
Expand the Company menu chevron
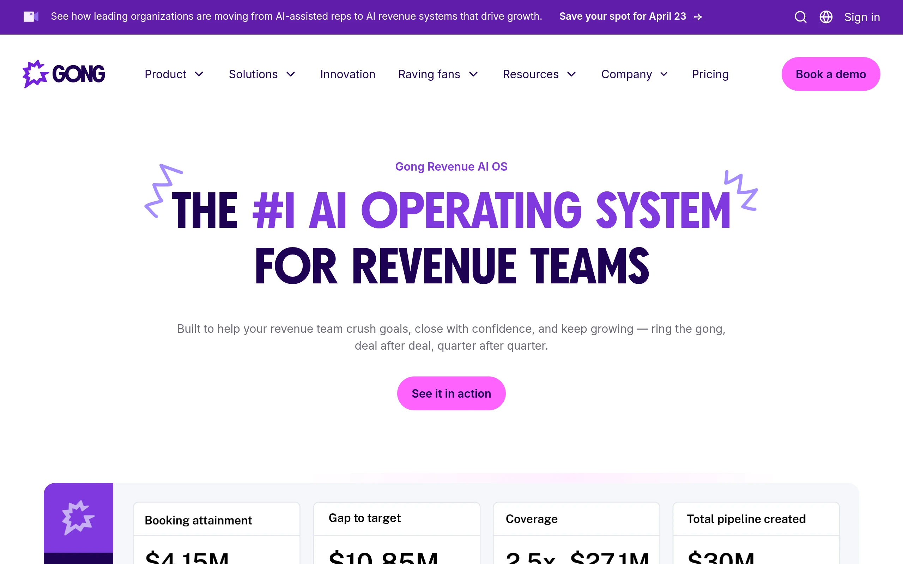[x=664, y=74]
